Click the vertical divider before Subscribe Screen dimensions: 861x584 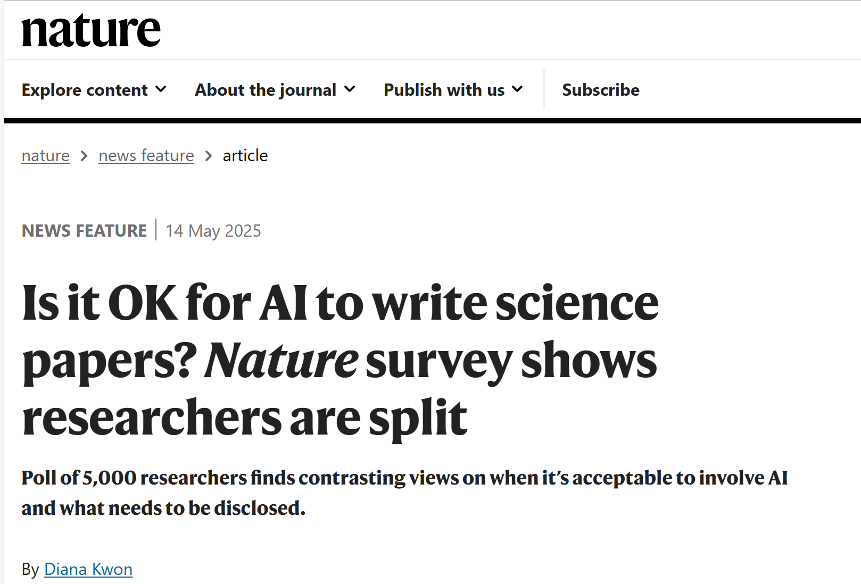[544, 89]
